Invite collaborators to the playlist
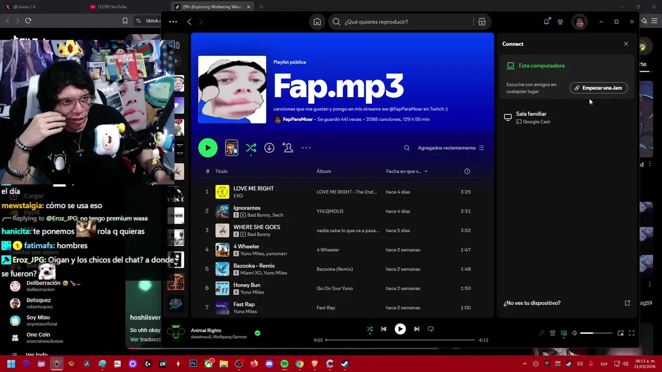The image size is (662, 372). 288,148
